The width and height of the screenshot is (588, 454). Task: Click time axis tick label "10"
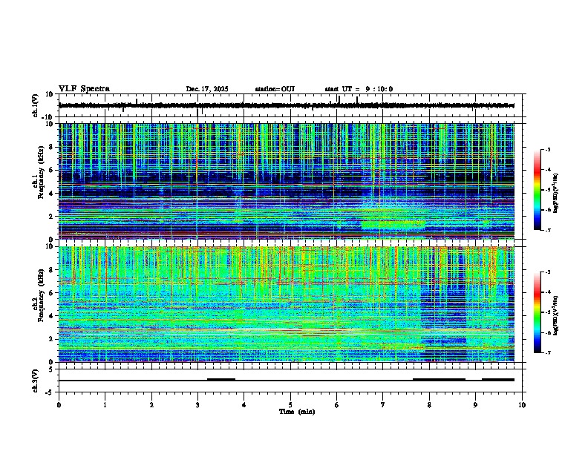pyautogui.click(x=522, y=405)
